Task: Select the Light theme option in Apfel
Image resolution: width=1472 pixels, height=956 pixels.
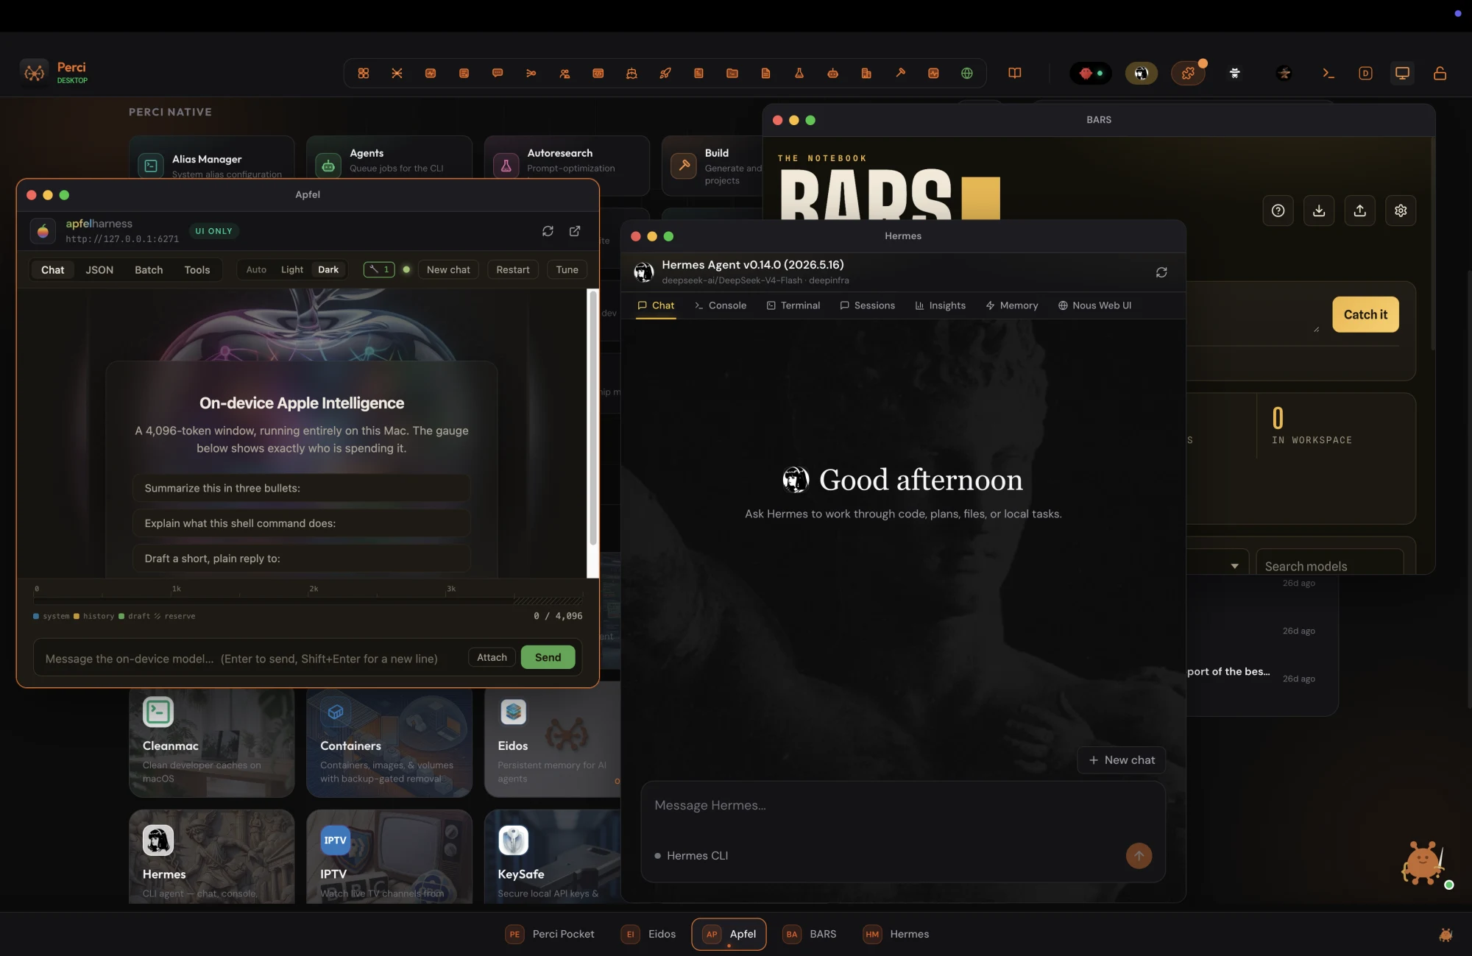Action: [x=292, y=269]
